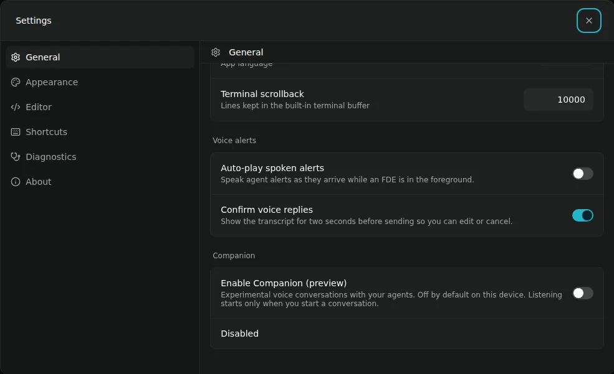Click 'Experimental voice conversations' description text

click(x=391, y=299)
